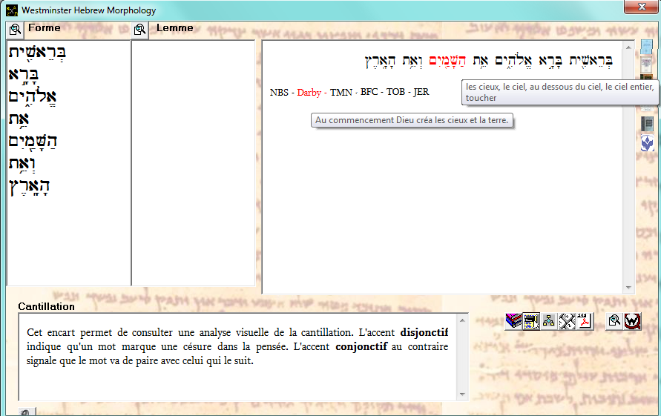Open the white book cover thumbnail in the sidebar

(647, 65)
